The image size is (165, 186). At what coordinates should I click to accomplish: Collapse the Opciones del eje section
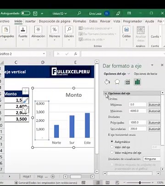pyautogui.click(x=105, y=93)
